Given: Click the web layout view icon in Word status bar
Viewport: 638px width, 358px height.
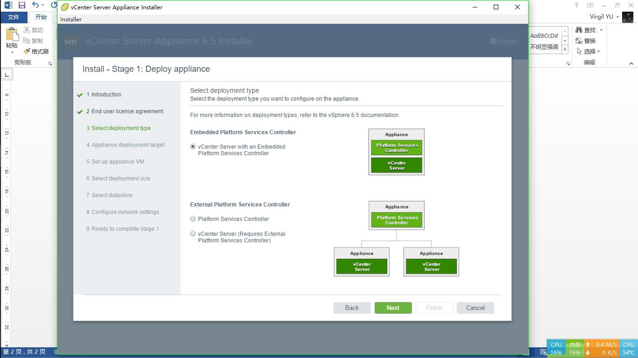Looking at the screenshot, I should pyautogui.click(x=543, y=352).
